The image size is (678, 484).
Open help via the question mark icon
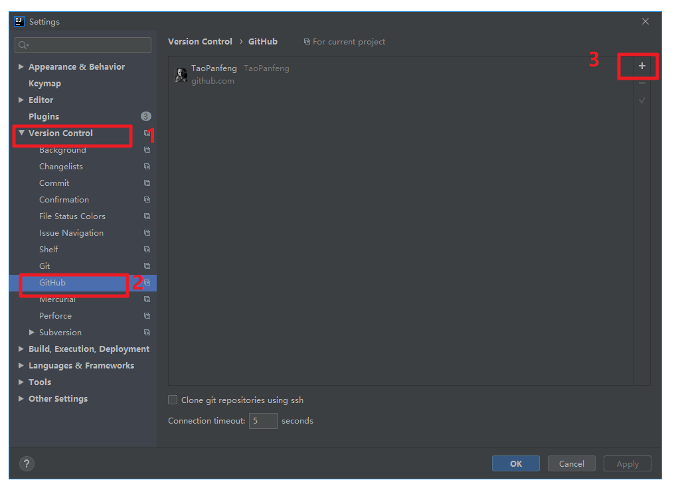(27, 463)
